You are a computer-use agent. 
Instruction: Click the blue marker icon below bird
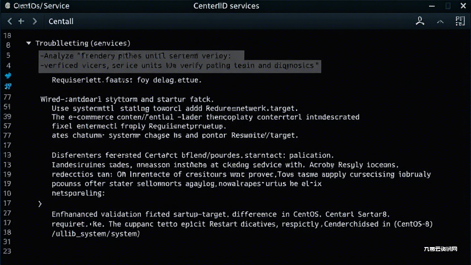click(x=8, y=86)
